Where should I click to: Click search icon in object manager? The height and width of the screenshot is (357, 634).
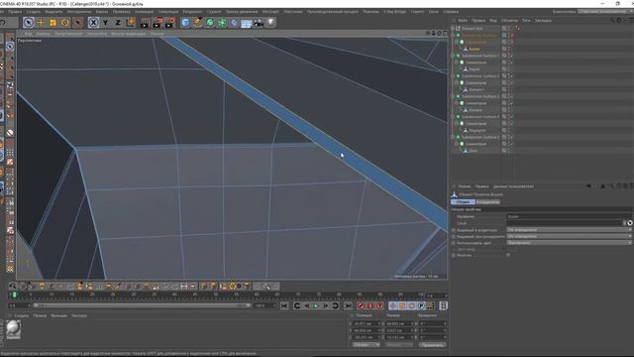click(613, 20)
